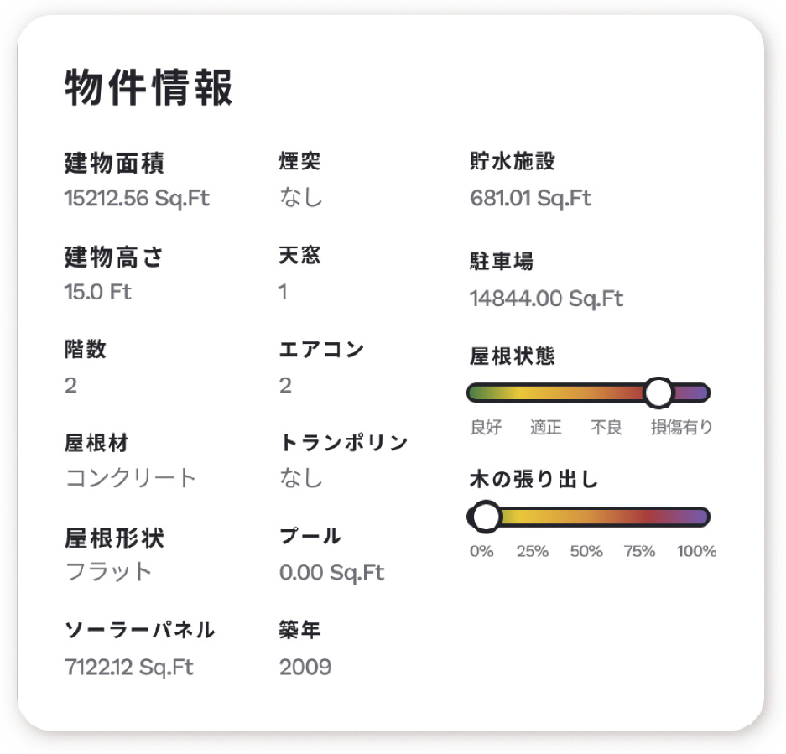This screenshot has height=754, width=786.
Task: Click the 駐車場 value 14844.00 Sq.Ft
Action: point(546,299)
